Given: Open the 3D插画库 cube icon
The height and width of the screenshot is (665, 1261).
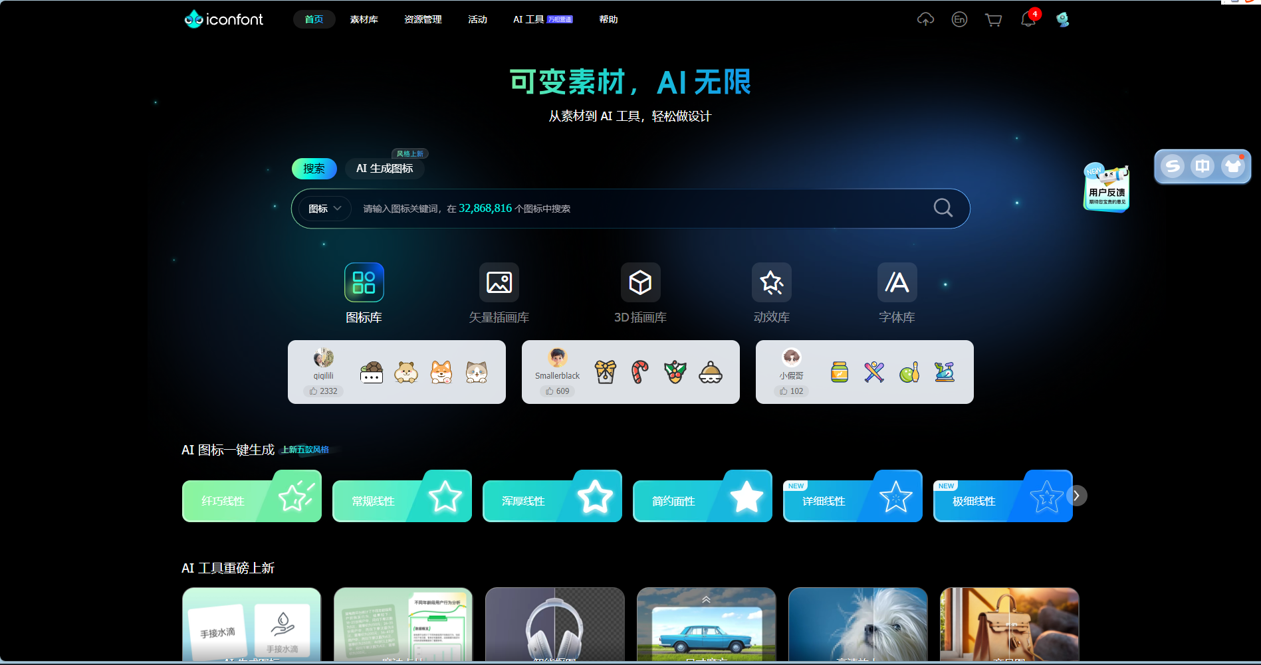Looking at the screenshot, I should click(640, 282).
